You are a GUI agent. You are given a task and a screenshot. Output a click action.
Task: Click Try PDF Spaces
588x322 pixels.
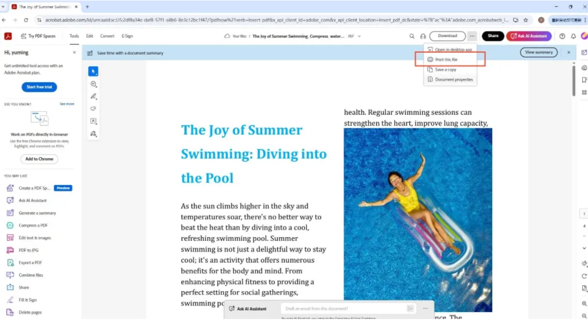pos(38,36)
